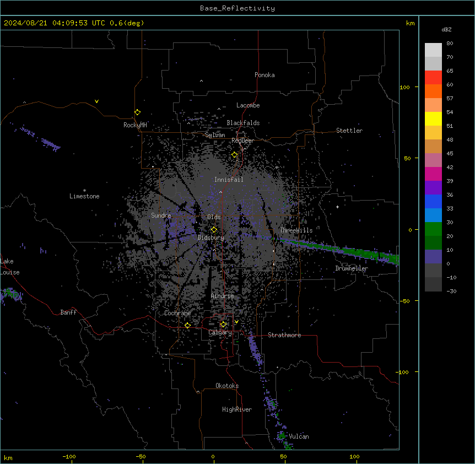Click the asterisk marker above Limestone
This screenshot has width=475, height=464.
click(x=84, y=191)
